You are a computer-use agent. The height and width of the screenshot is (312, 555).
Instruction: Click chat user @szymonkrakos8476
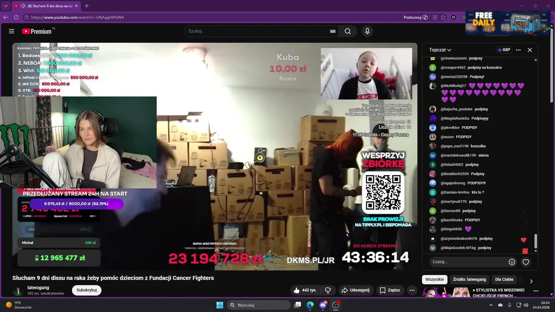tap(459, 239)
